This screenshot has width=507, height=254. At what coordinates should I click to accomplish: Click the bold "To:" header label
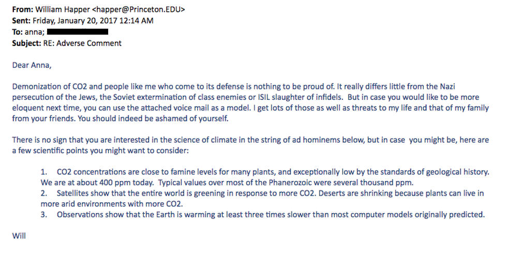tap(19, 32)
